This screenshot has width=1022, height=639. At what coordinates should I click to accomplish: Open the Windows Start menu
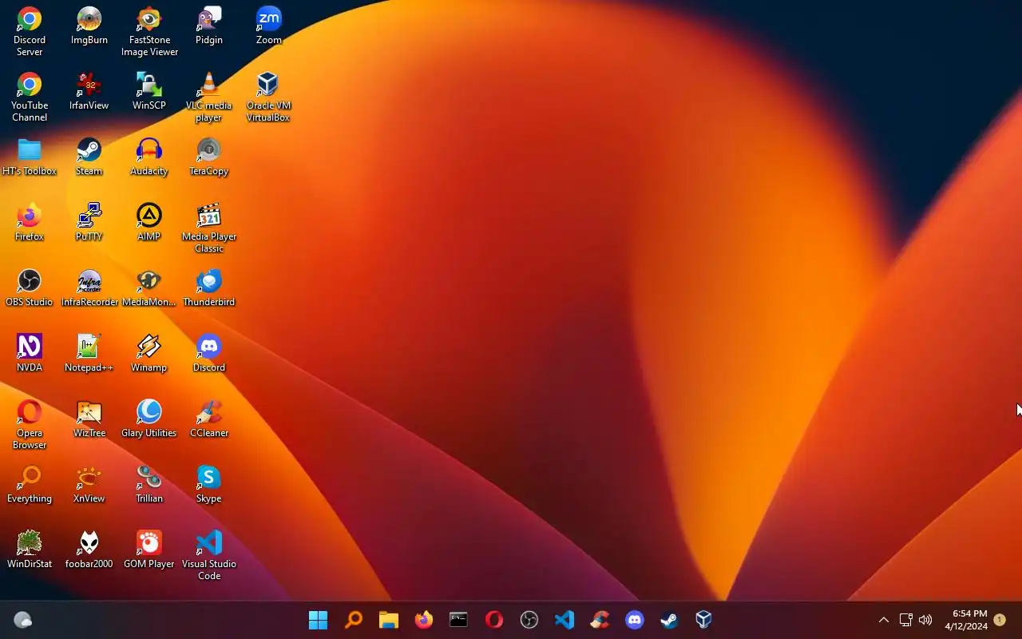[x=318, y=620]
